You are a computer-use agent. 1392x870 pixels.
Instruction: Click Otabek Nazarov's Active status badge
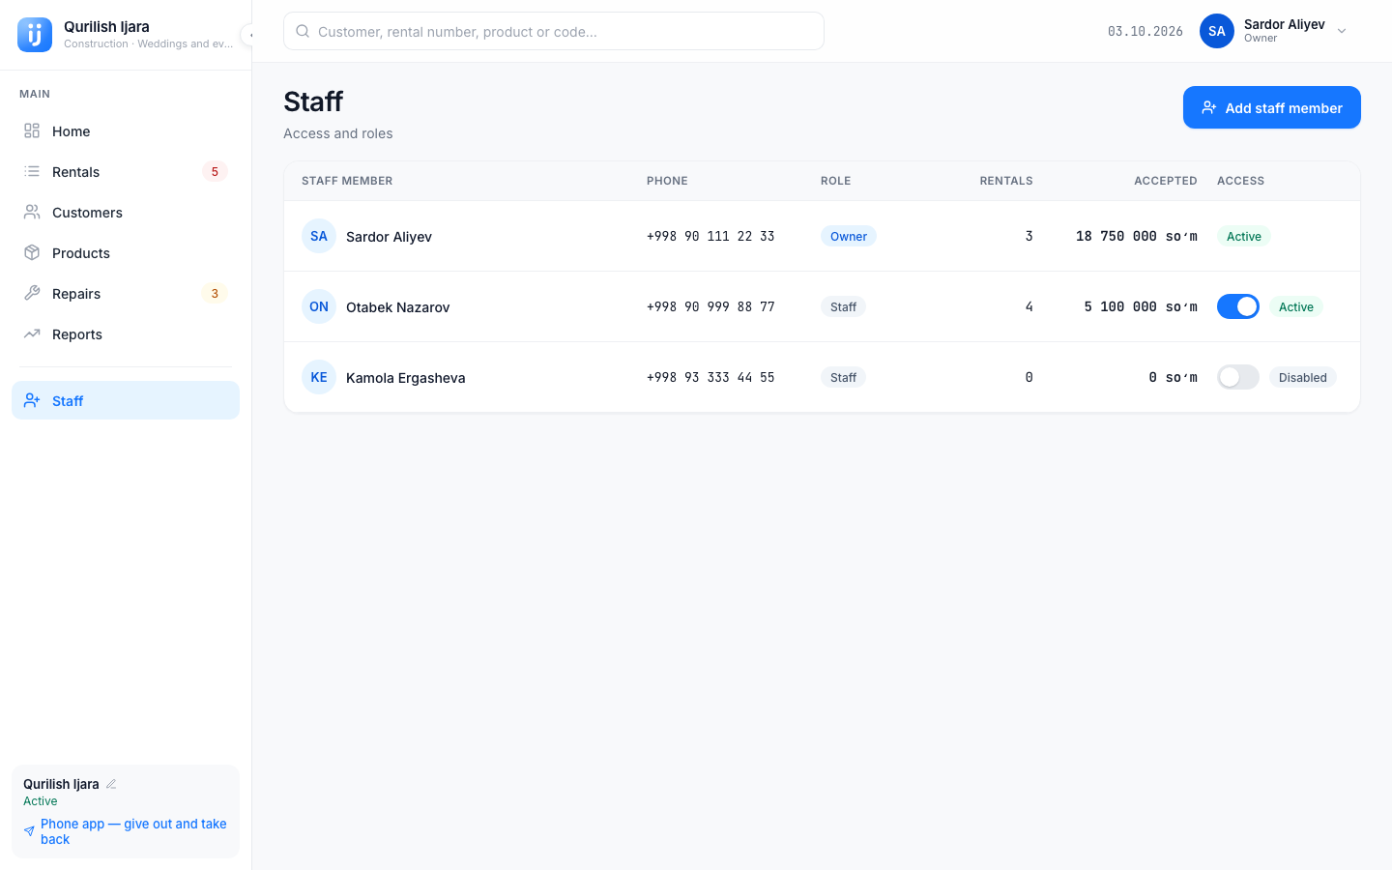[x=1296, y=306]
